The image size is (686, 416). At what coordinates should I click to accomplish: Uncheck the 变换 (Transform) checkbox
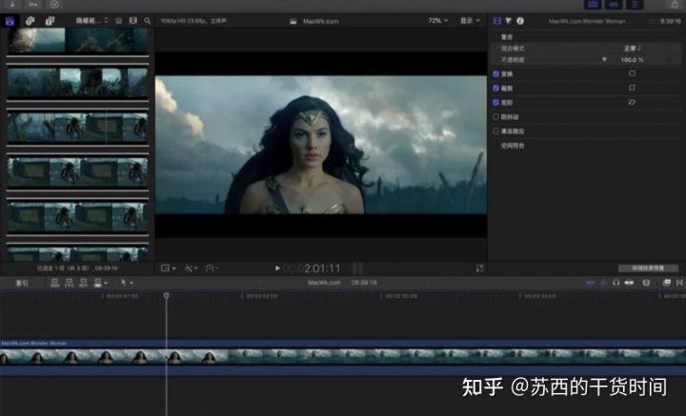click(x=495, y=74)
